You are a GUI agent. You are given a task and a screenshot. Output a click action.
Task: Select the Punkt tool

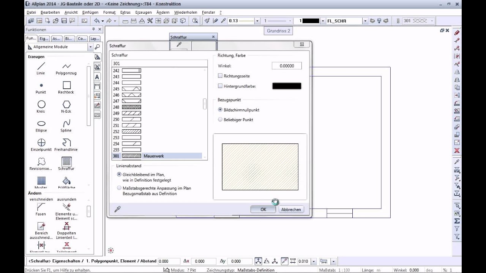tap(41, 88)
